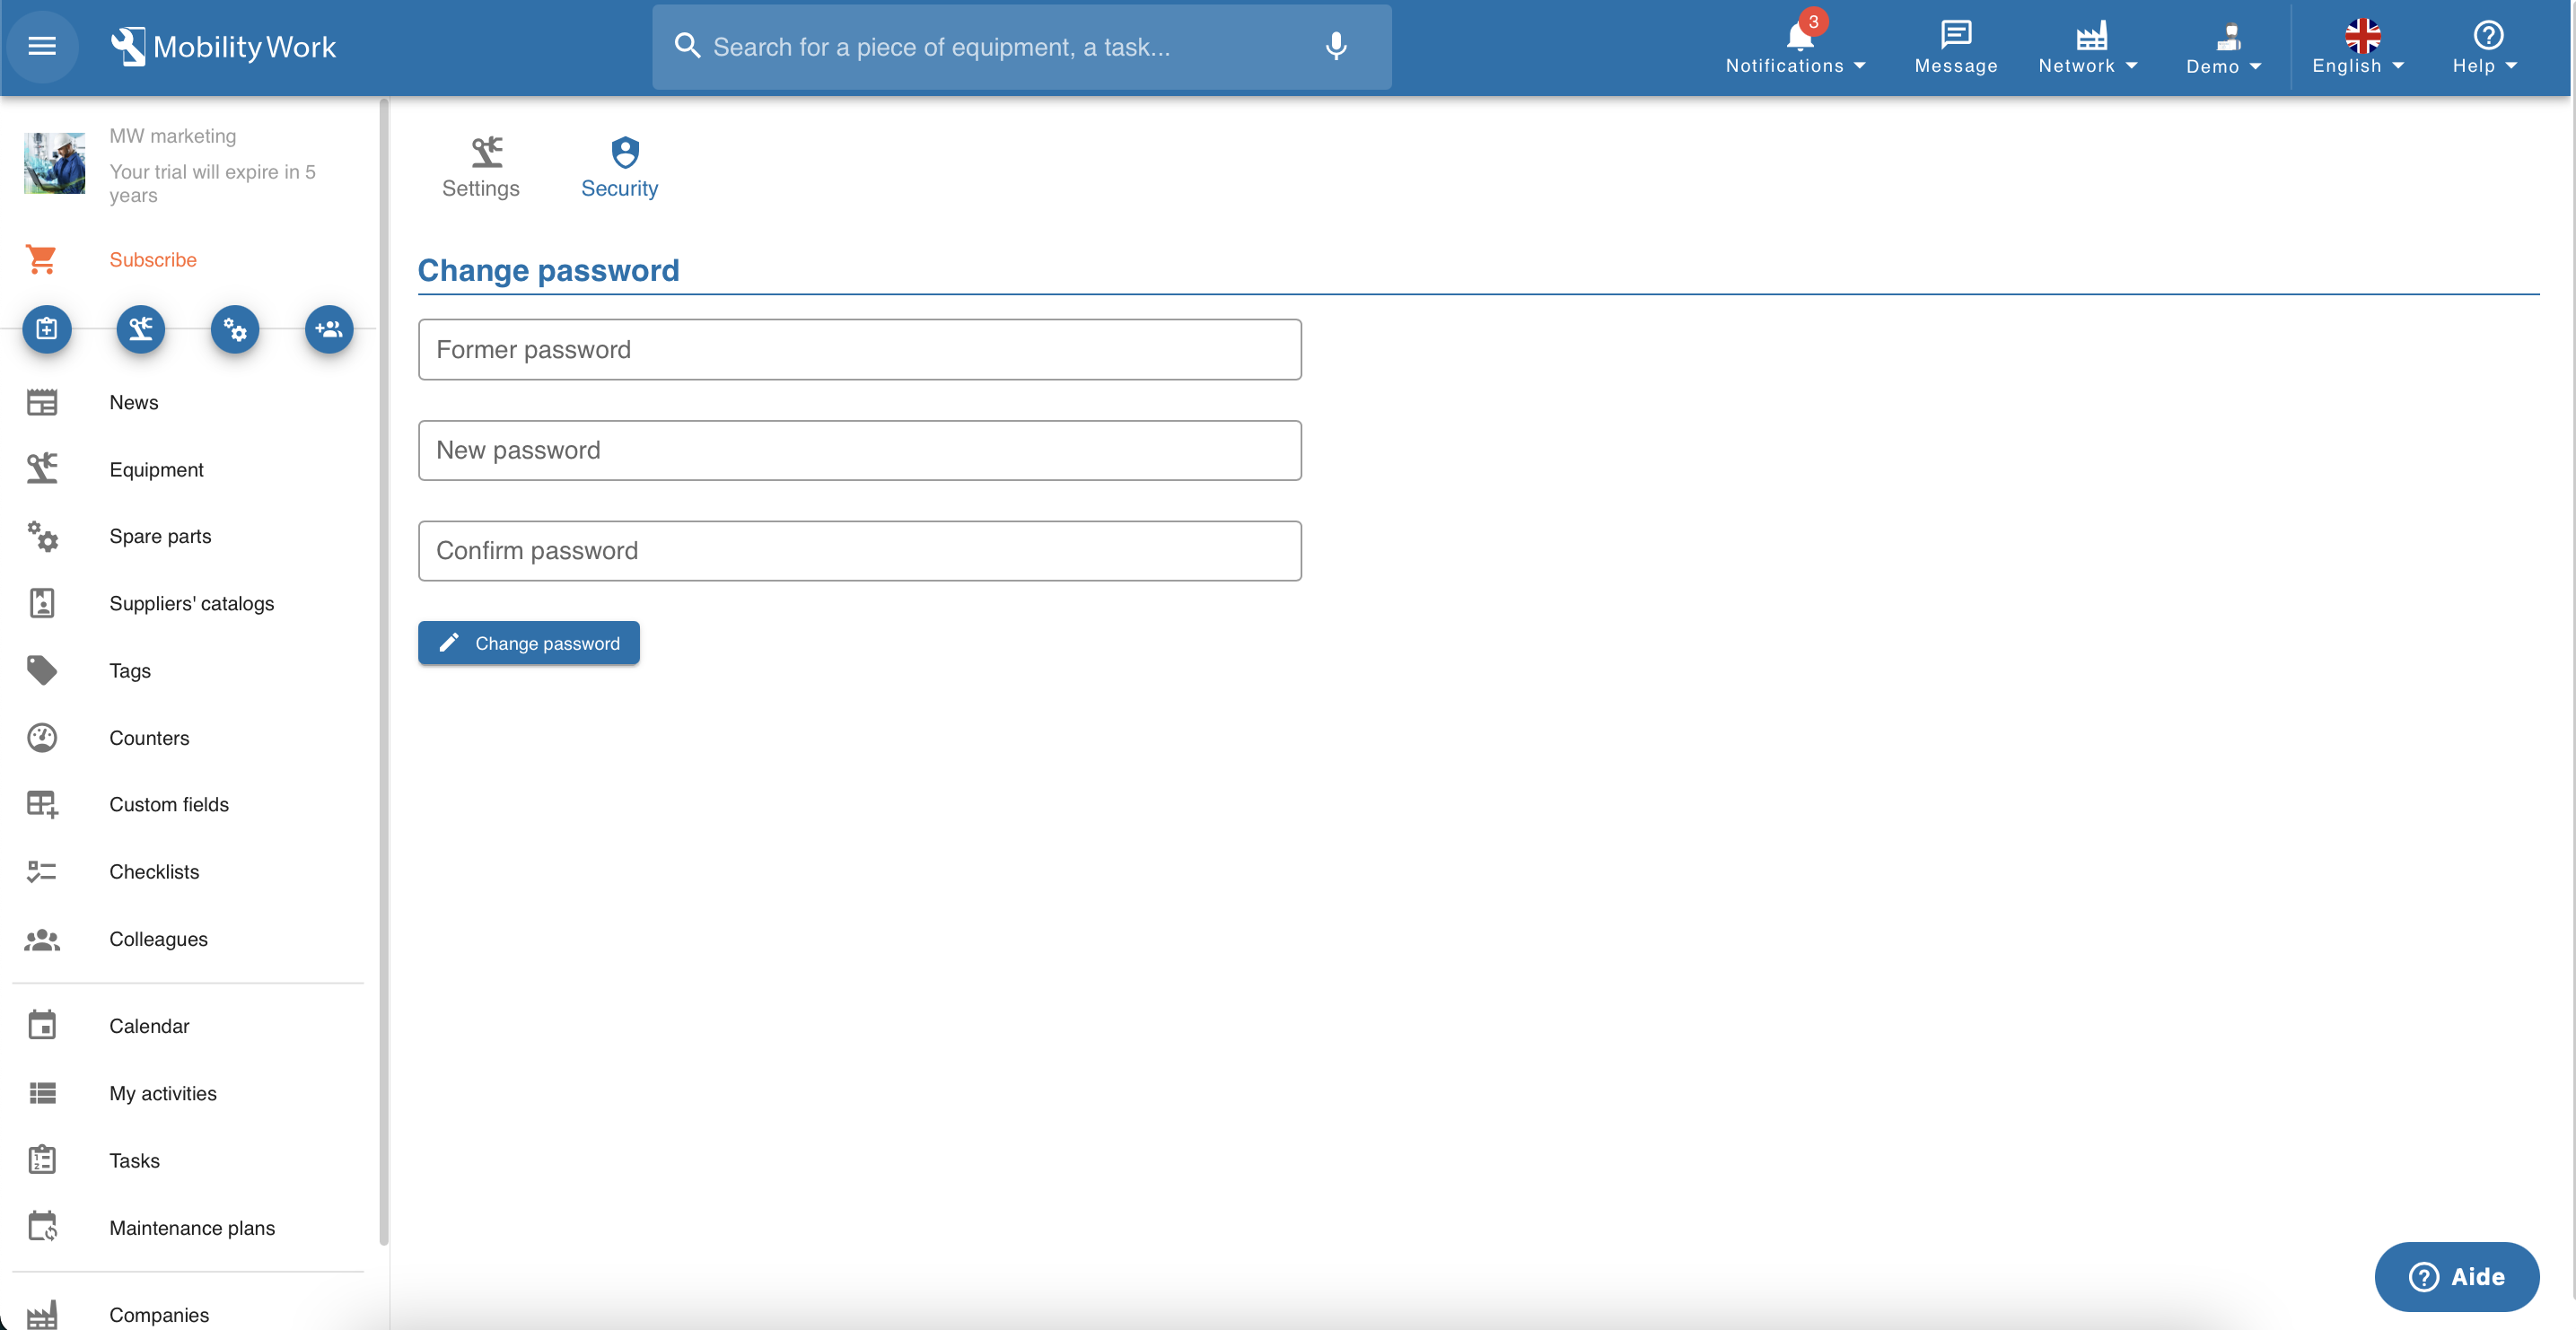Click the Demo user avatar icon
Viewport: 2576px width, 1330px height.
pyautogui.click(x=2227, y=36)
